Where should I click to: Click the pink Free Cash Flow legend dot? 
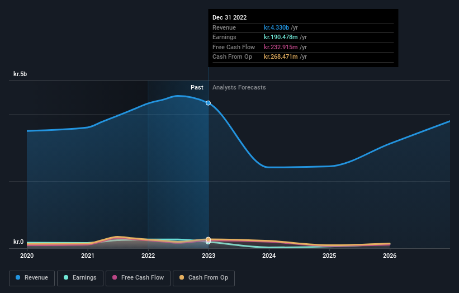pyautogui.click(x=115, y=277)
